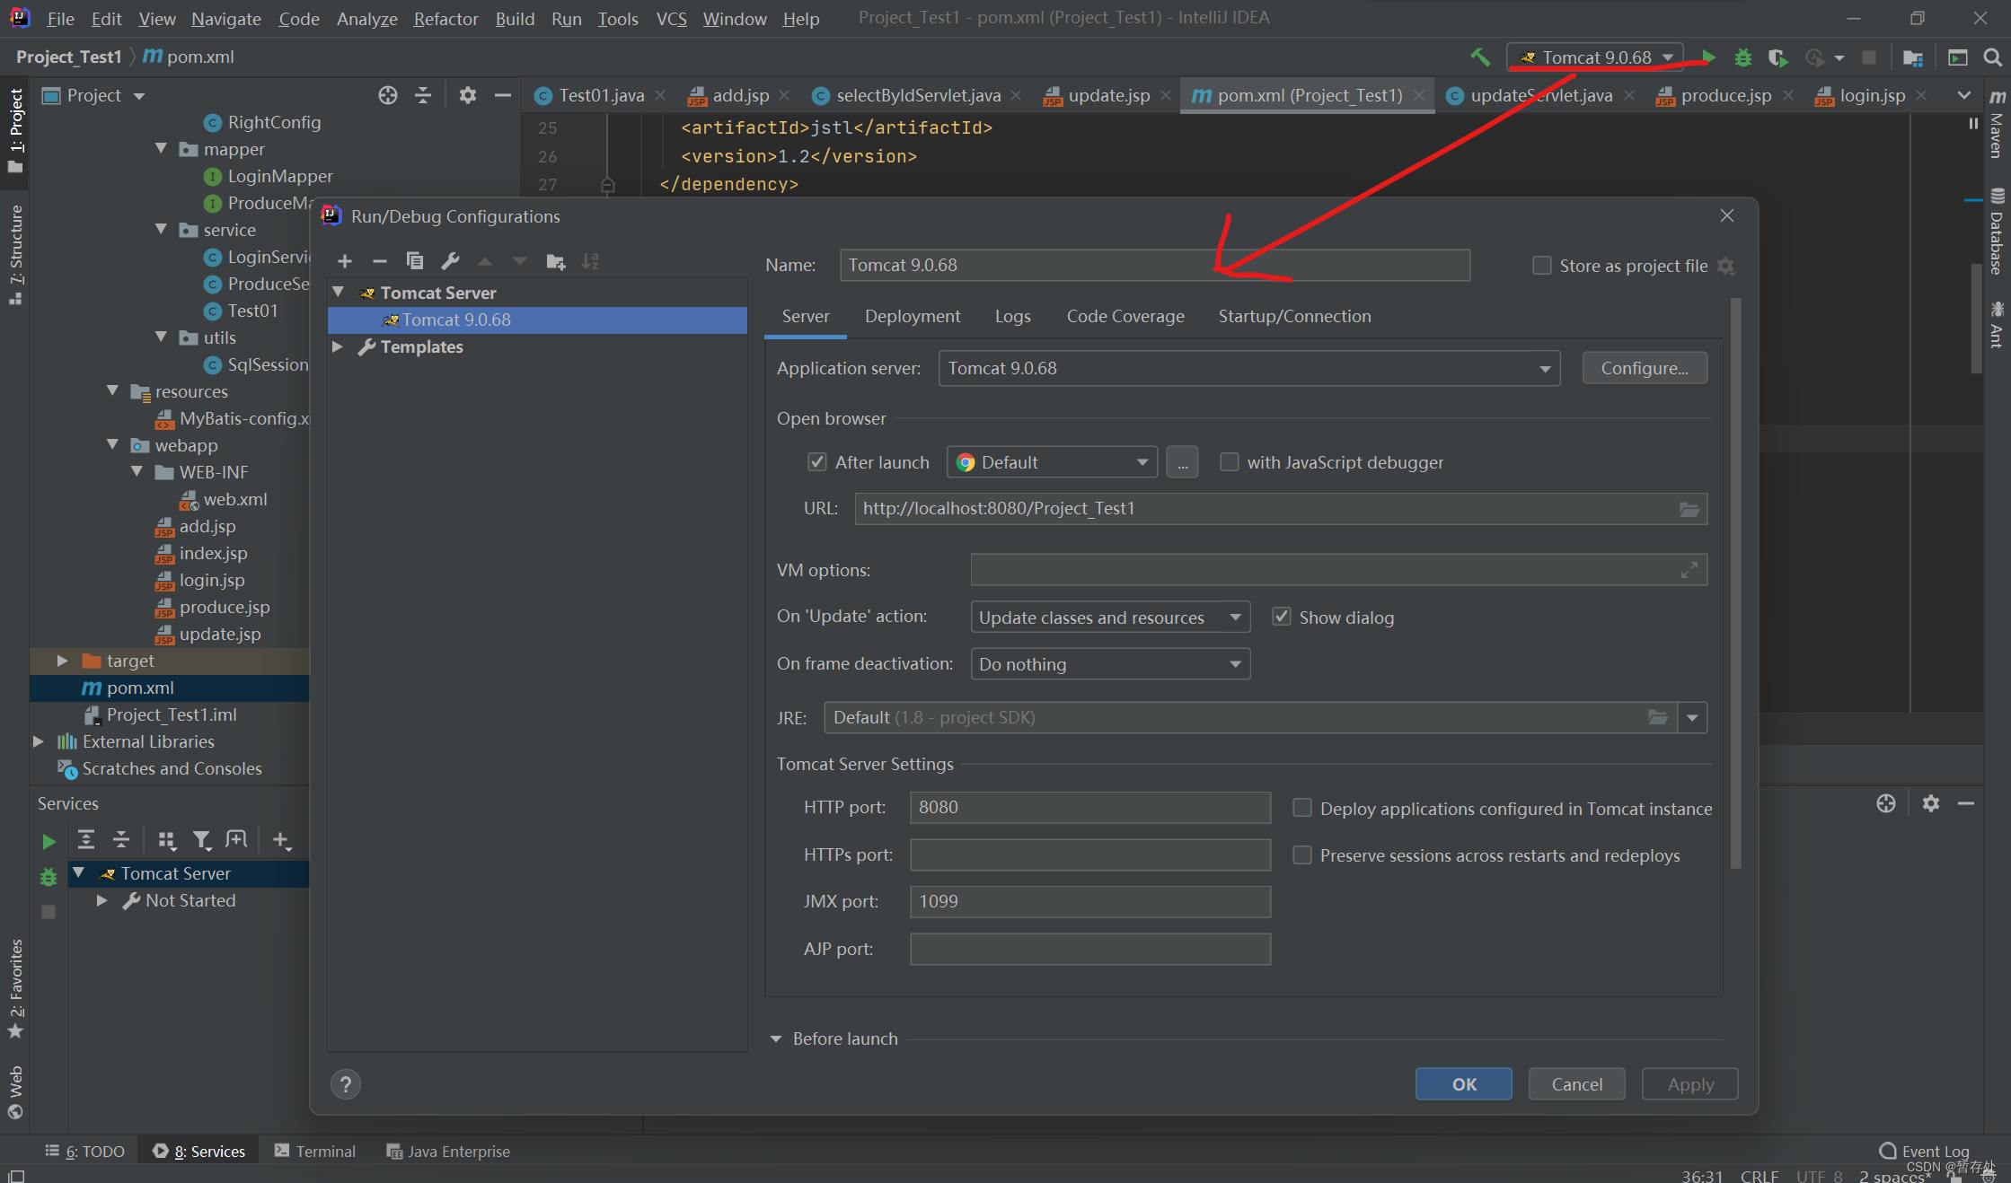This screenshot has height=1183, width=2011.
Task: Click the OK button
Action: click(1463, 1084)
